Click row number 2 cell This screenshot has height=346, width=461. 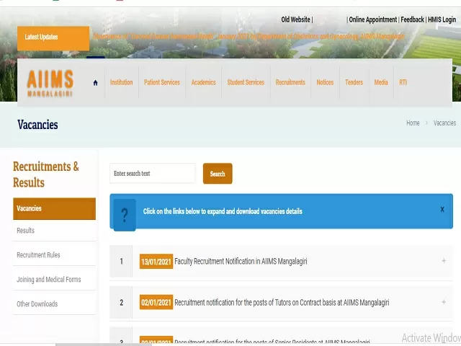click(x=121, y=303)
